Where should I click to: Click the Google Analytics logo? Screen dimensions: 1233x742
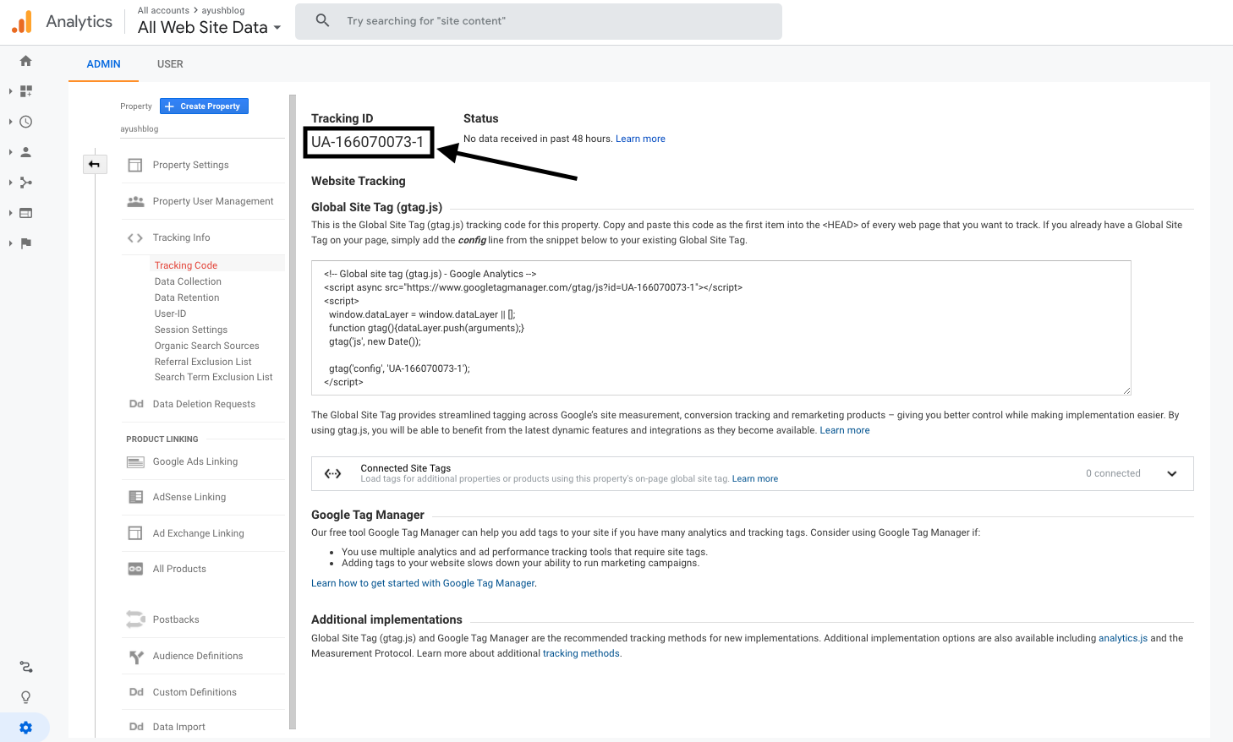point(22,22)
